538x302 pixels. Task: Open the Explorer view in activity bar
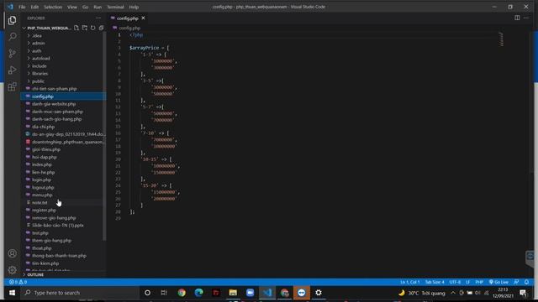(x=13, y=20)
